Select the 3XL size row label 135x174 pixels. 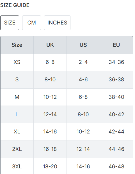click(17, 166)
